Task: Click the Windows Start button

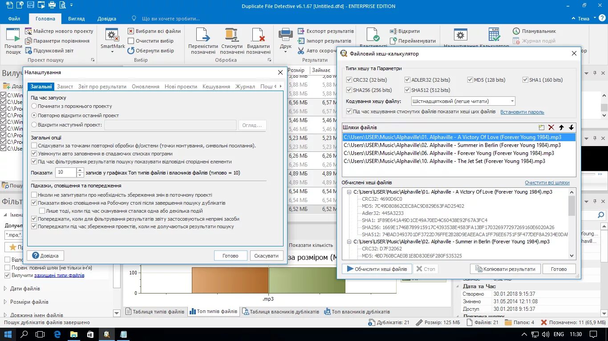Action: pos(8,334)
